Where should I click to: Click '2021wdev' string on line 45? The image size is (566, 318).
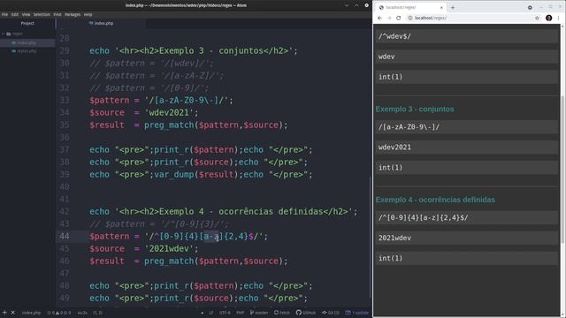[x=169, y=248]
